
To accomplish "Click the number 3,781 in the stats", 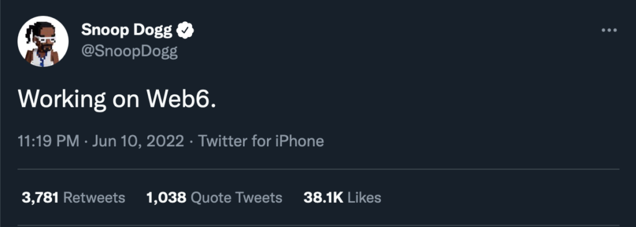I will tap(40, 198).
